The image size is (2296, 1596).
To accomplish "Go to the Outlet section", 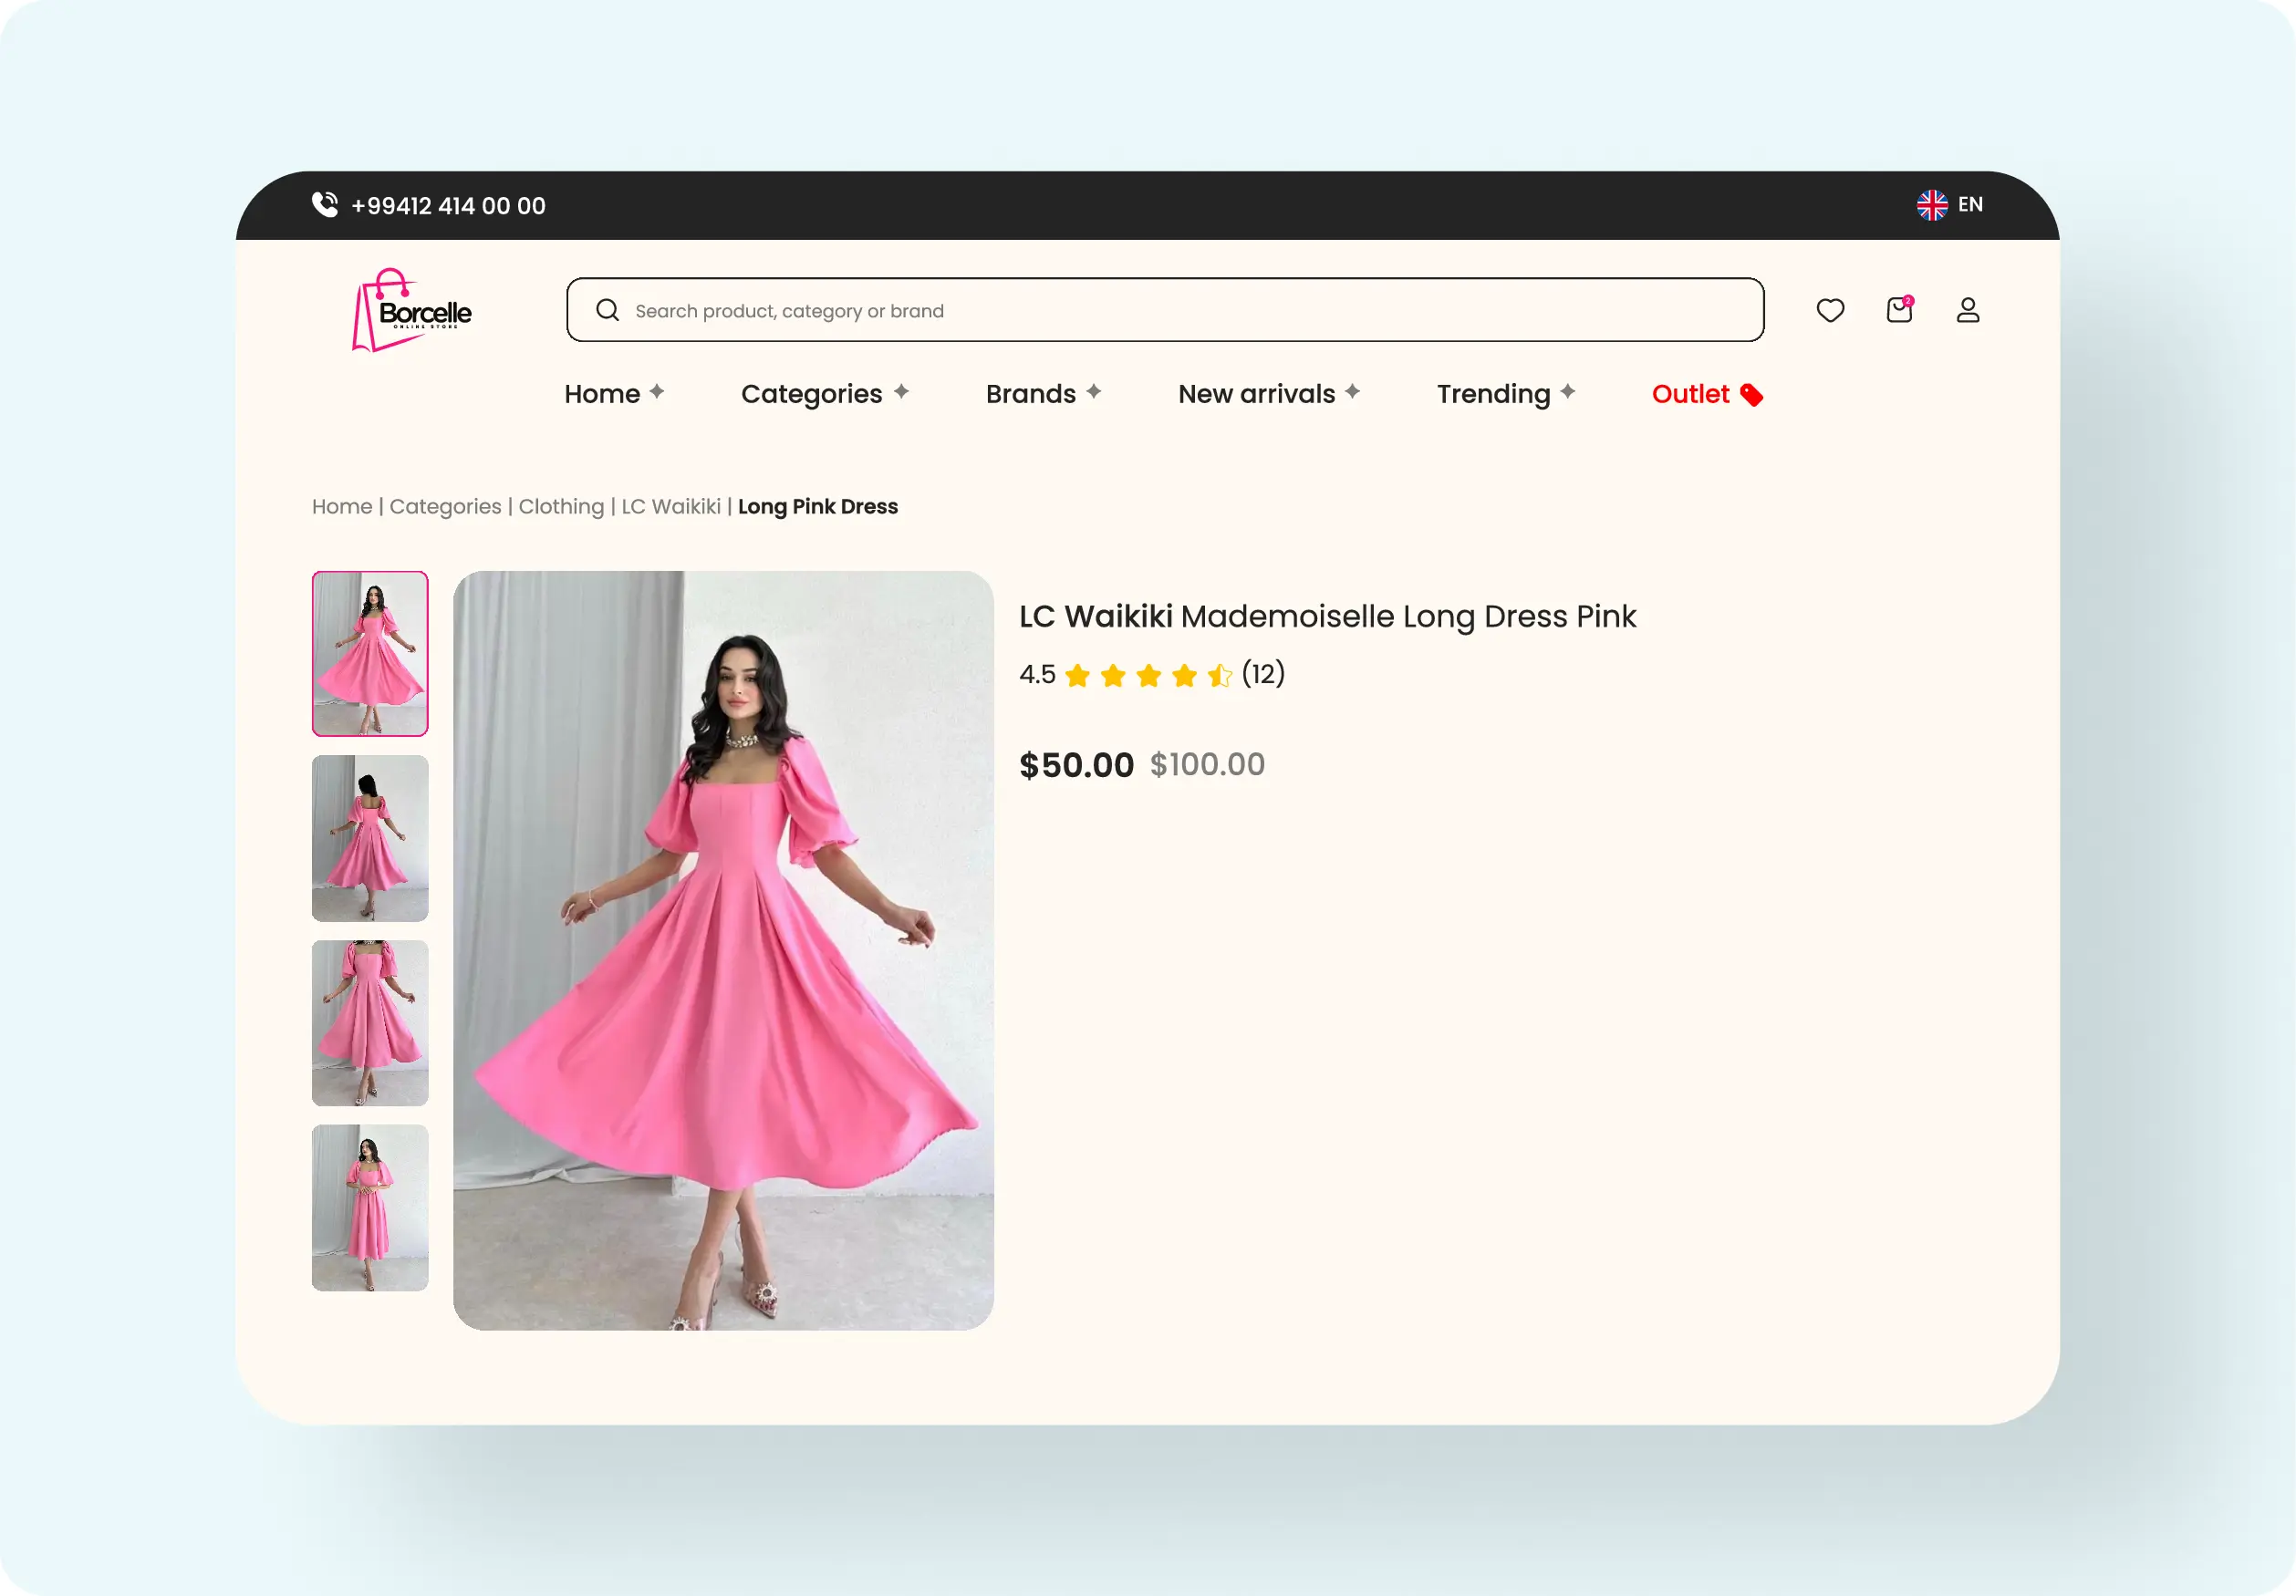I will coord(1690,394).
